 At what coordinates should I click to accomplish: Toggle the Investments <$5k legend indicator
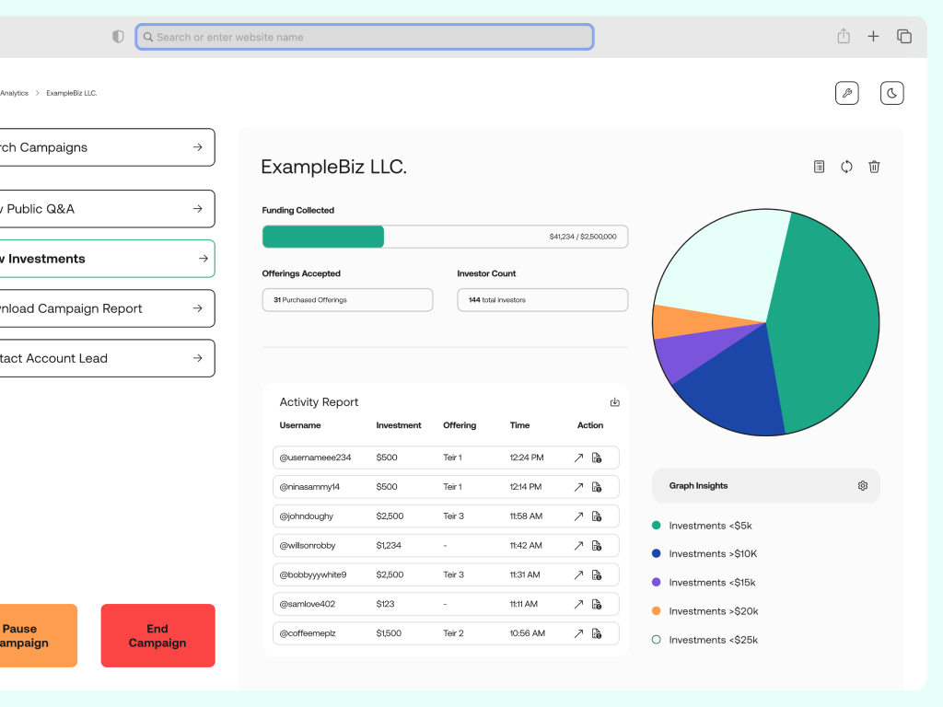point(658,525)
